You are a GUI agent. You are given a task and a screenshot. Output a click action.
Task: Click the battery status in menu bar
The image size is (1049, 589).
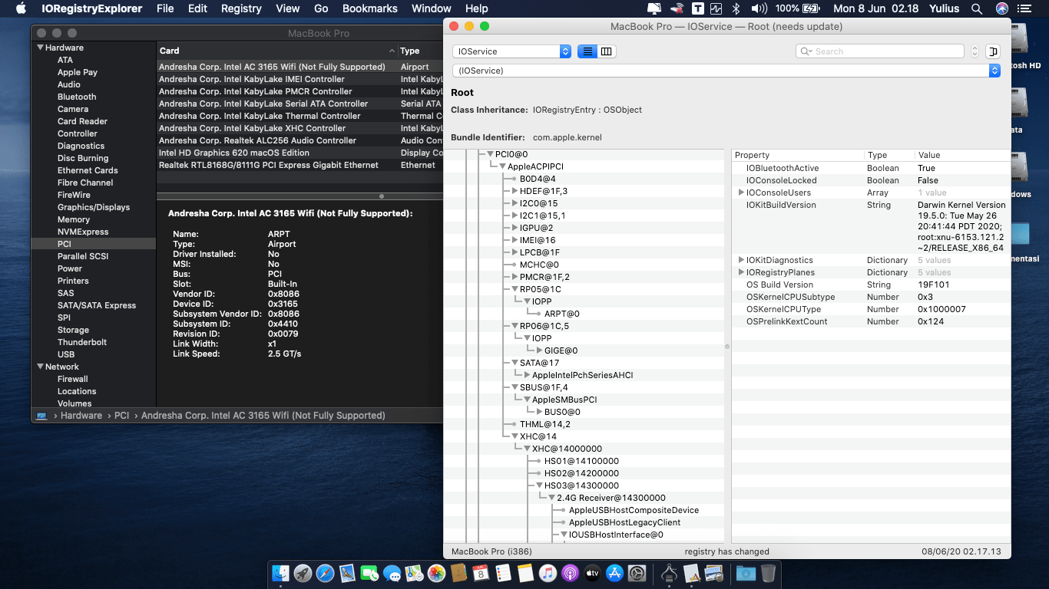[x=798, y=8]
